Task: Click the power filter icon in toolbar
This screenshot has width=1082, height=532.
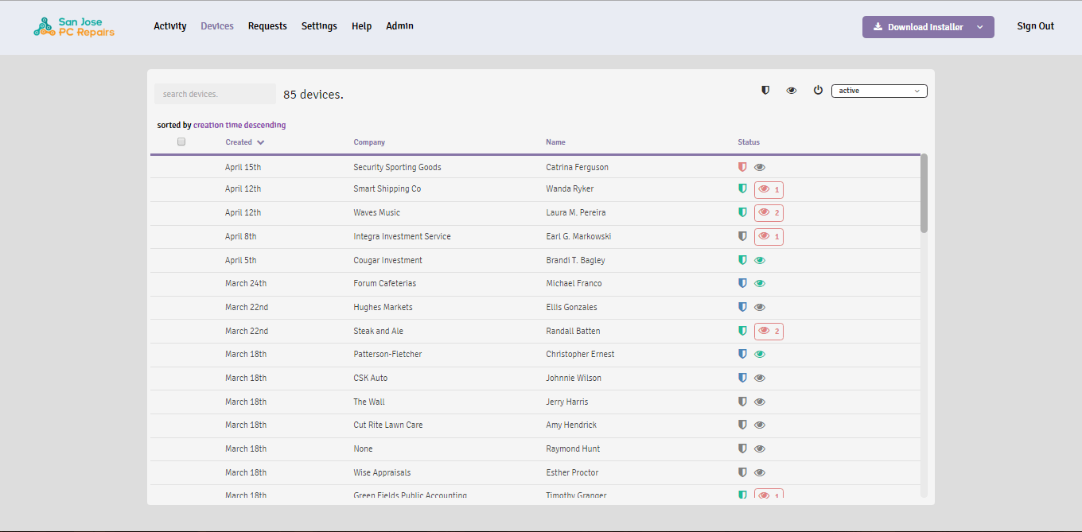Action: [818, 91]
